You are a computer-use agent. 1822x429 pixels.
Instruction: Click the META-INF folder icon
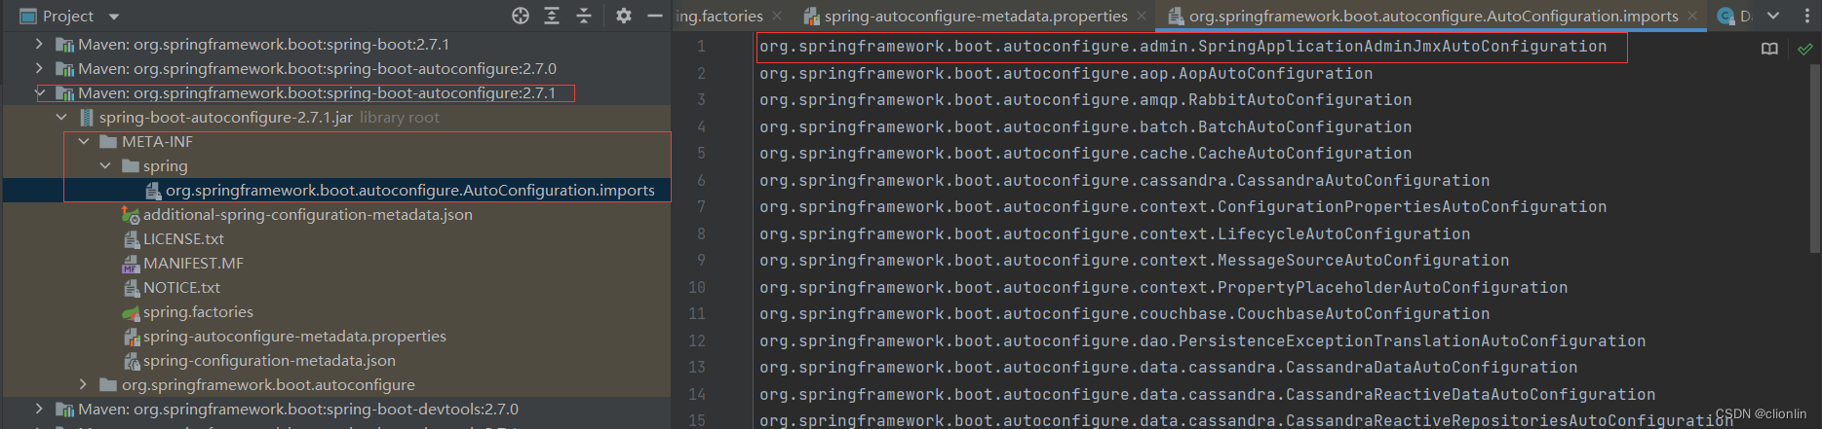point(108,141)
